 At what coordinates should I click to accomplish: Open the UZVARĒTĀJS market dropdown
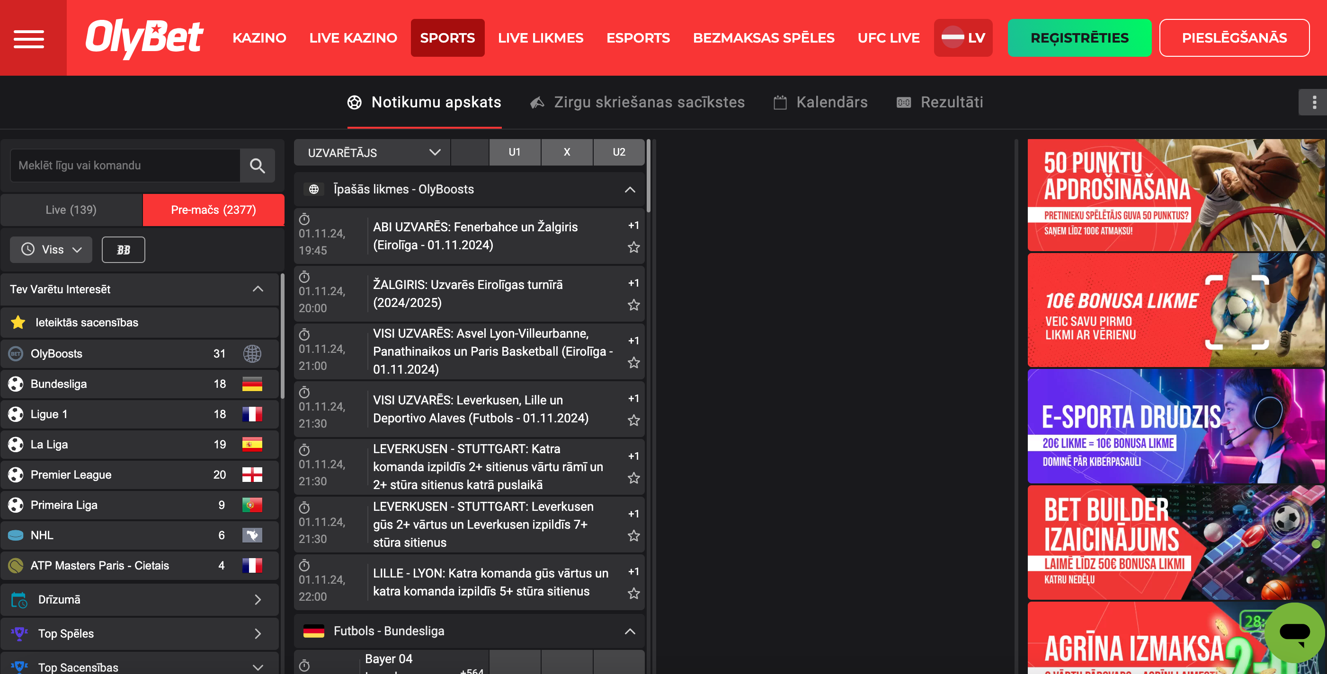[372, 152]
